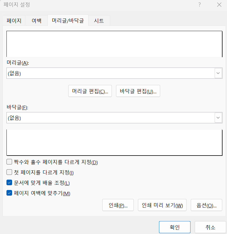Open 인쇄 미리 보기
The width and height of the screenshot is (227, 234).
coord(162,205)
